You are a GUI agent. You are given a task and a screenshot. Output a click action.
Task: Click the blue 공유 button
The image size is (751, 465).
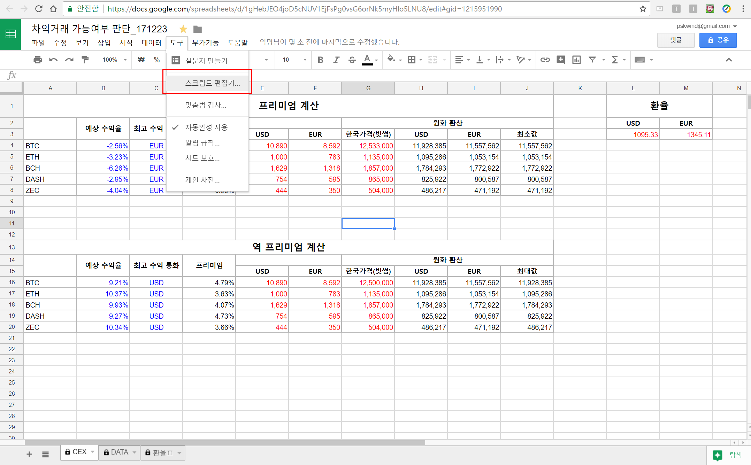(718, 40)
